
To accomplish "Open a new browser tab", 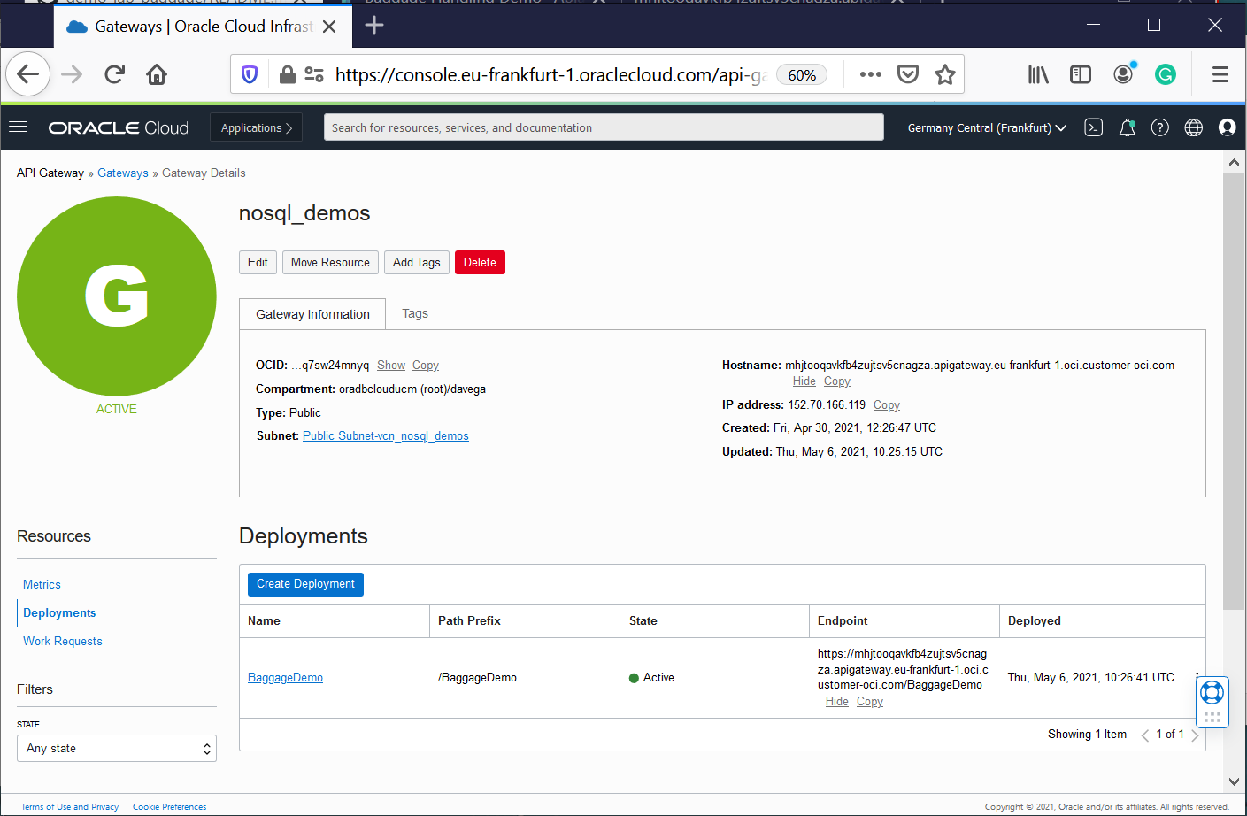I will pyautogui.click(x=374, y=25).
